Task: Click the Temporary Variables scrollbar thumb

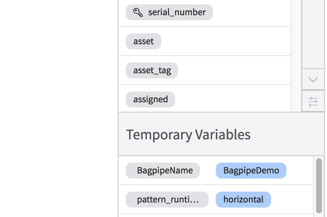Action: pos(319,186)
